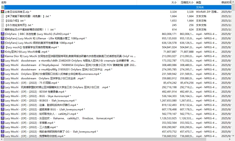
Task: Click the icon of 【来了就能下载和观看！纯免费！】.txt
Action: [x=3, y=16]
